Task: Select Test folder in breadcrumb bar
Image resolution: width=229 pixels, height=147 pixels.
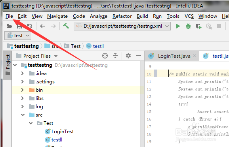Action: pyautogui.click(x=72, y=46)
